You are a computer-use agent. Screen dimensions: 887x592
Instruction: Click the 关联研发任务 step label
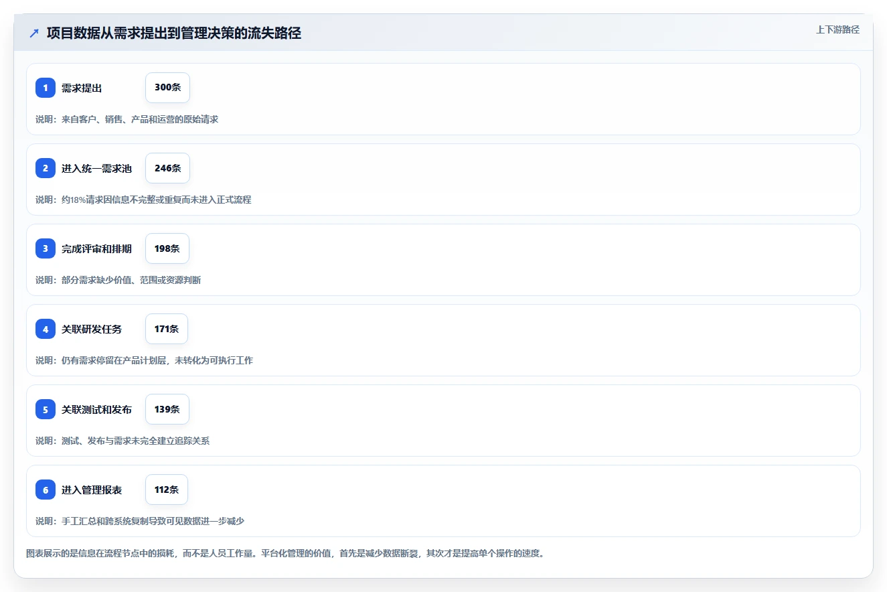[x=92, y=329]
